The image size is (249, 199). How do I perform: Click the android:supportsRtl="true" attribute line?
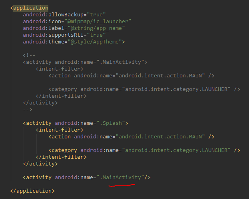tap(64, 35)
